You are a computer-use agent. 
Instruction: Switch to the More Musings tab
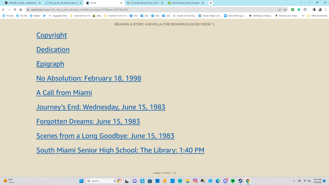[185, 3]
